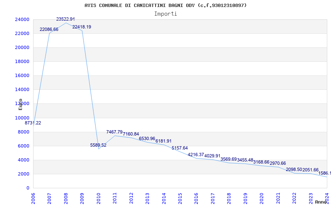
Task: Click the x-axis year 2010
Action: click(x=98, y=198)
